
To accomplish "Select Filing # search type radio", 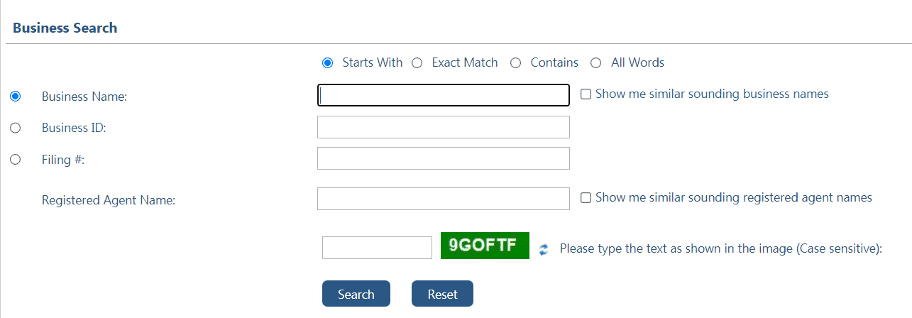I will [x=15, y=160].
